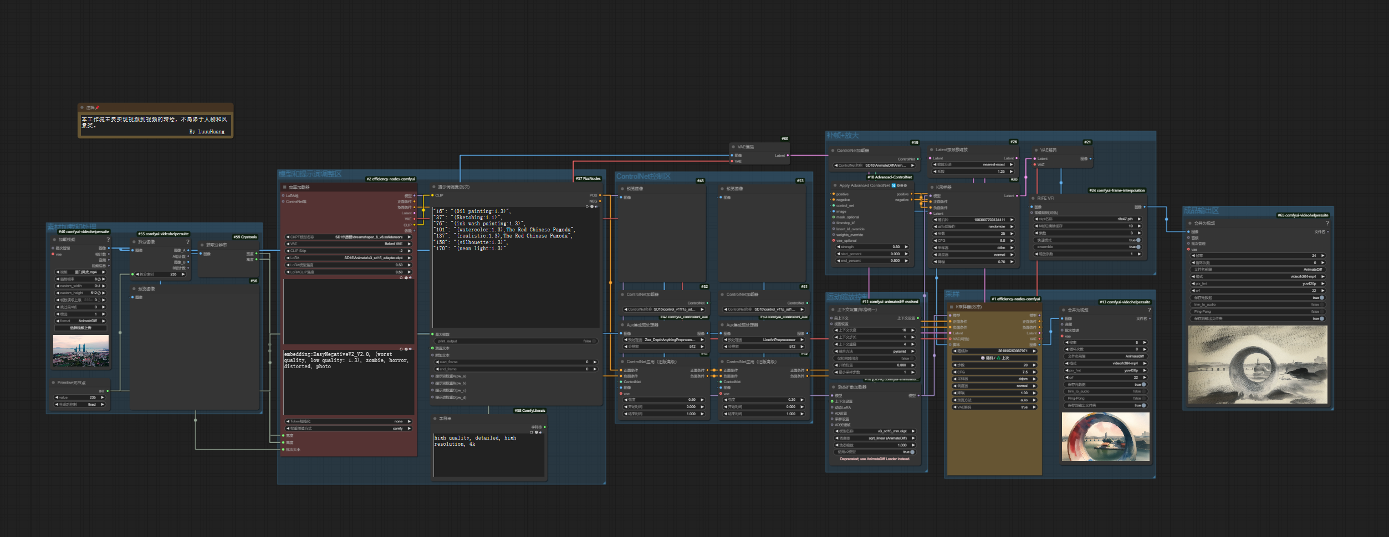Open the Zoe_DepthAnything preprocessor dropdown
Image resolution: width=1389 pixels, height=537 pixels.
pos(664,340)
